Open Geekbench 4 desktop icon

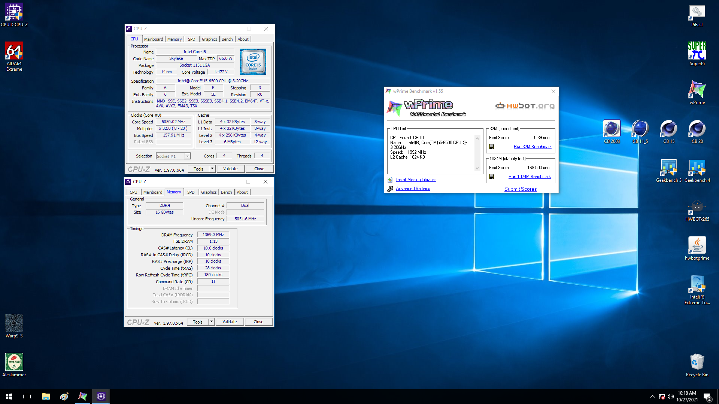coord(697,171)
